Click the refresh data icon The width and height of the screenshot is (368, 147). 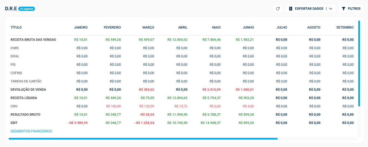(278, 9)
